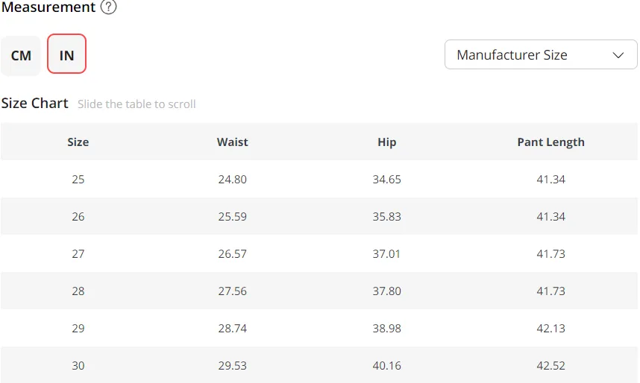
Task: Click the Waist column header
Action: tap(232, 142)
